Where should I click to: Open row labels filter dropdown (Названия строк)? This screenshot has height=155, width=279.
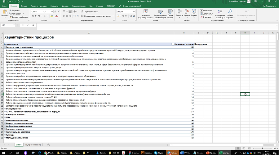[173, 44]
